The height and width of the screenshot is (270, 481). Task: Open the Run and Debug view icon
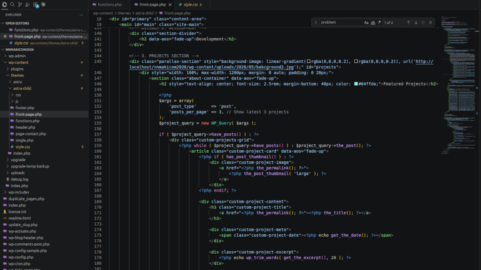28,5
